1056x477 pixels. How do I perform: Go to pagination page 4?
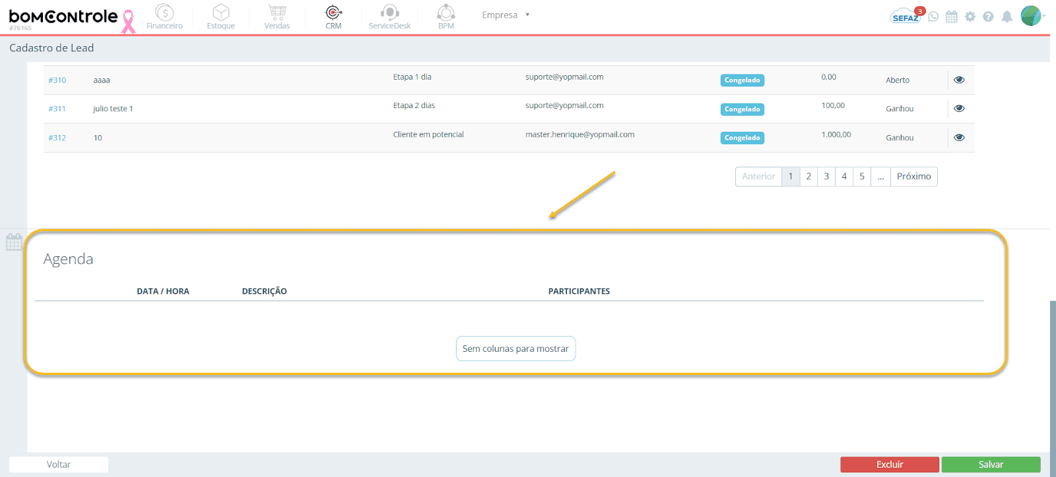844,177
